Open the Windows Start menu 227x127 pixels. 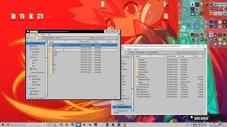click(x=3, y=125)
